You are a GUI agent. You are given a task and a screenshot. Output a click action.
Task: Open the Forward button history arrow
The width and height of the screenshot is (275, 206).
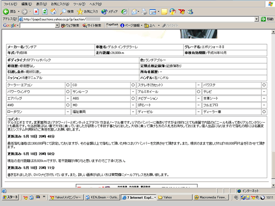(x=30, y=12)
